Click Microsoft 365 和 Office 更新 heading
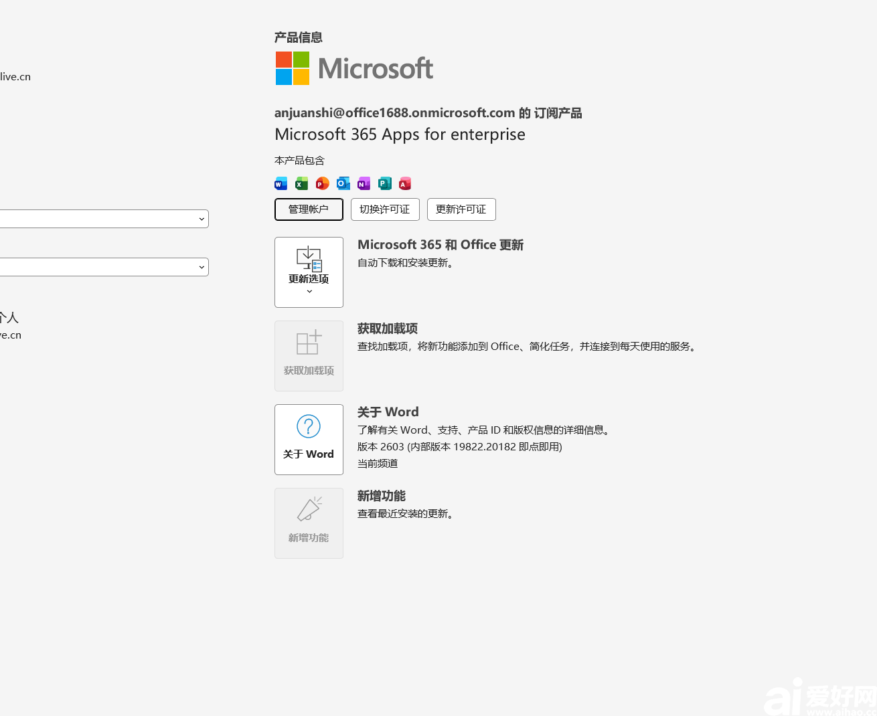Viewport: 877px width, 716px height. coord(441,245)
